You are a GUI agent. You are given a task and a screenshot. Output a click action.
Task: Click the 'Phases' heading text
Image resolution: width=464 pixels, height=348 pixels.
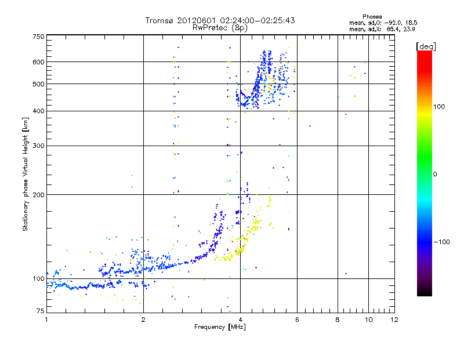[x=372, y=17]
